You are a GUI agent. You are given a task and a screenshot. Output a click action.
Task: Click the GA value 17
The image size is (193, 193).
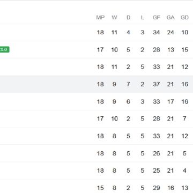pyautogui.click(x=170, y=101)
